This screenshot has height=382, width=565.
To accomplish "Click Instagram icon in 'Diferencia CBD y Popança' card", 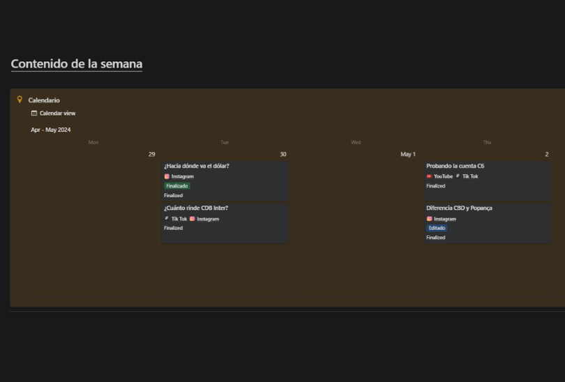I will tap(429, 219).
